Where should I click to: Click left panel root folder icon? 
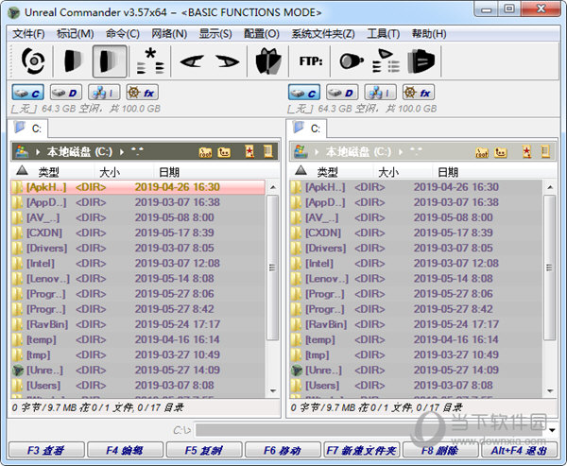point(205,152)
